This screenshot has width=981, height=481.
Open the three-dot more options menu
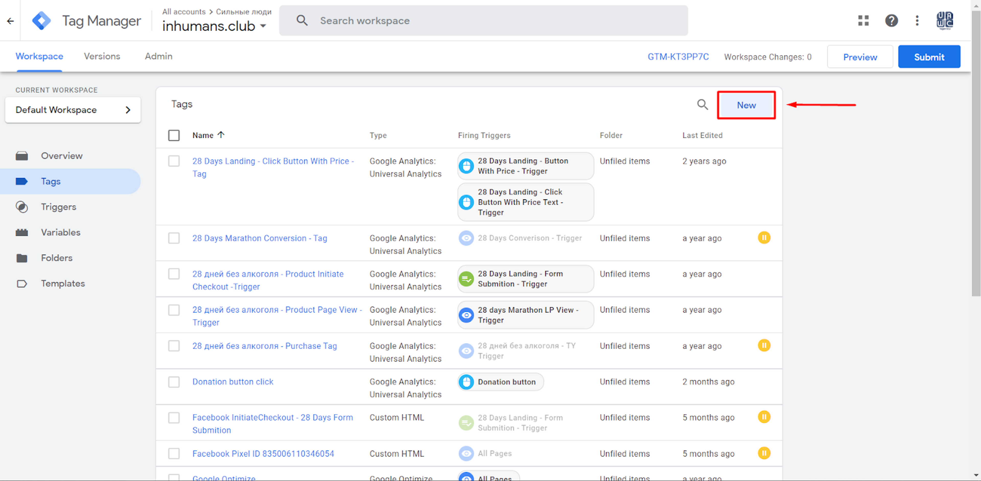coord(917,20)
